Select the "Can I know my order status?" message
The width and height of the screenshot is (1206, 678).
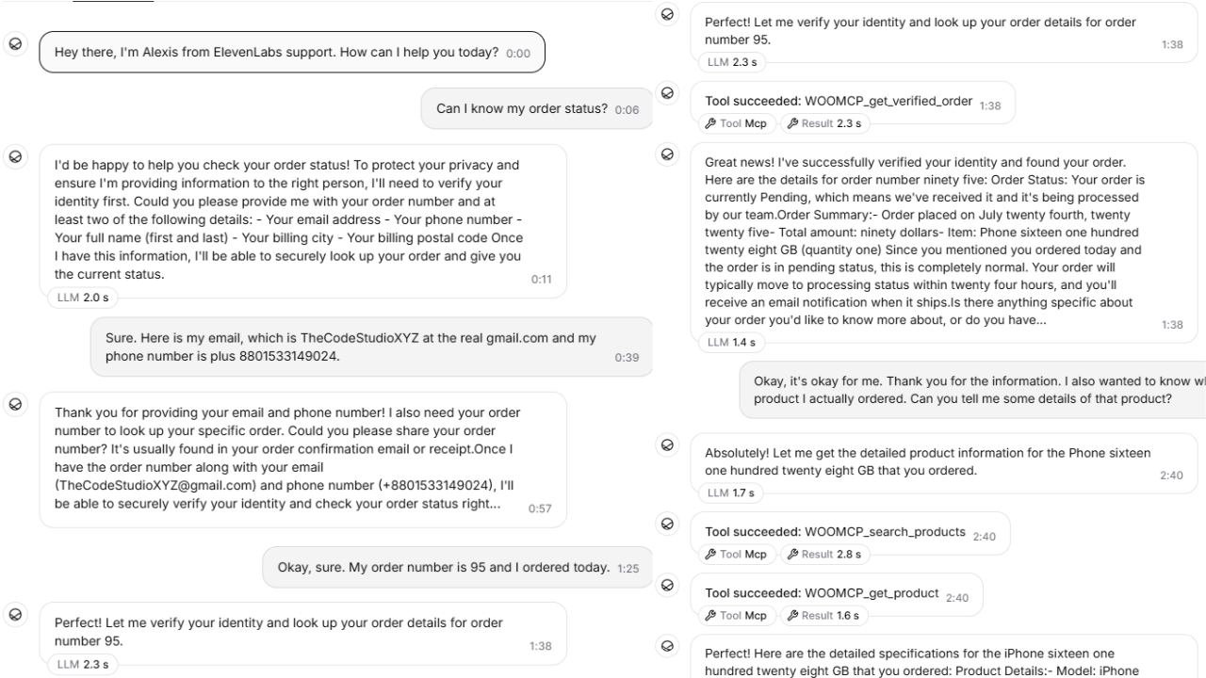[537, 109]
